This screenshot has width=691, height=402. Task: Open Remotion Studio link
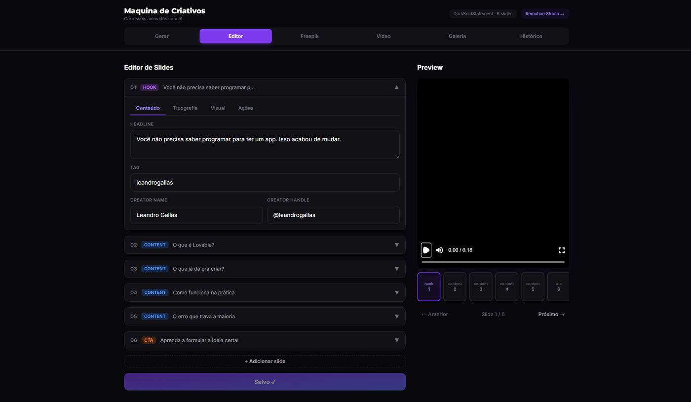point(545,14)
